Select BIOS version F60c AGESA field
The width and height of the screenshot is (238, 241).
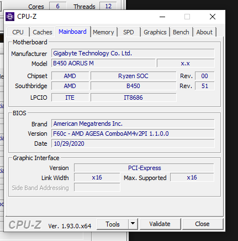(x=133, y=134)
